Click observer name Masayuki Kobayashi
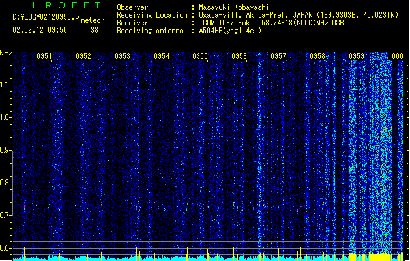This screenshot has width=410, height=261. (x=233, y=7)
